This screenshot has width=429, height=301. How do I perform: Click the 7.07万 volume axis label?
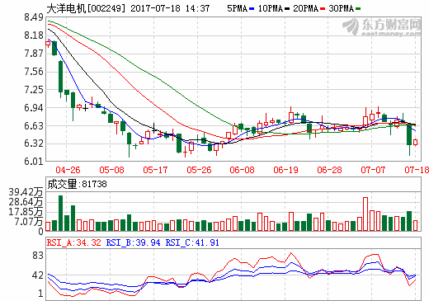pyautogui.click(x=28, y=221)
